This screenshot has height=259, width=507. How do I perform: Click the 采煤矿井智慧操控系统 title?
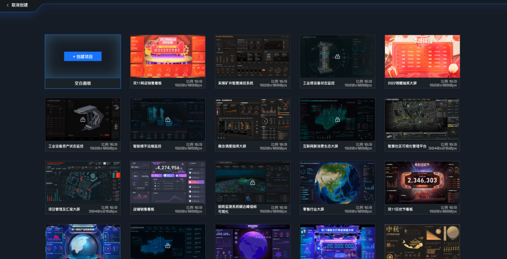(x=236, y=83)
